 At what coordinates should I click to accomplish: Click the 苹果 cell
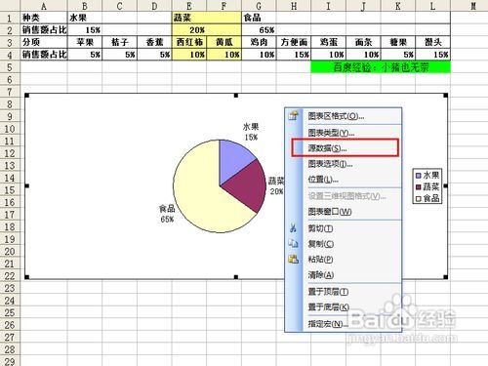[85, 42]
